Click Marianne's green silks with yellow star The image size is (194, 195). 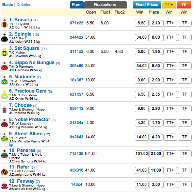click(x=4, y=80)
